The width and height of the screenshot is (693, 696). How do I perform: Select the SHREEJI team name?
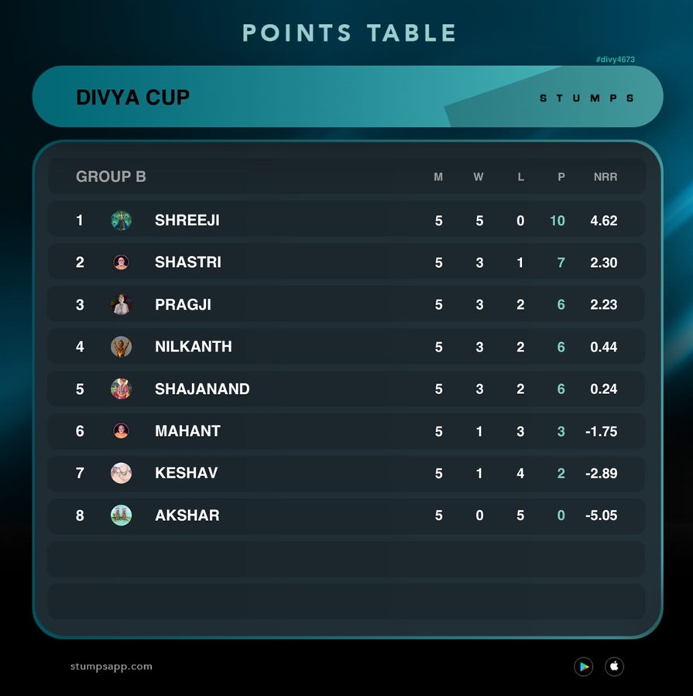[187, 220]
